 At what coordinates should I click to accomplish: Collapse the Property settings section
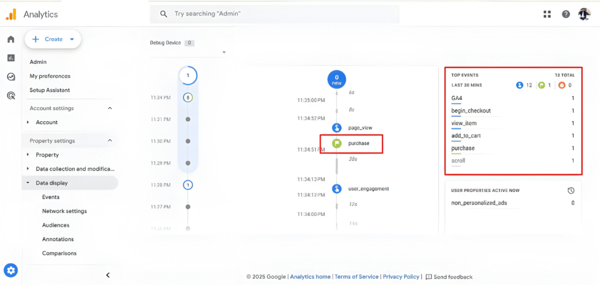click(x=110, y=141)
